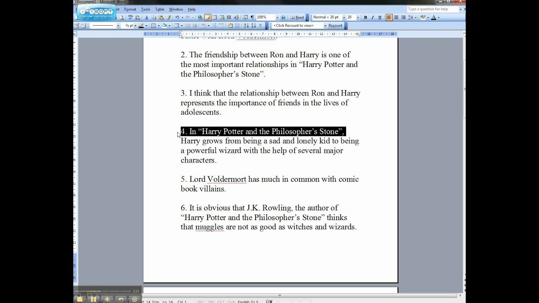Expand the Line Weight ½ pt dropdown
The width and height of the screenshot is (539, 303).
tap(135, 26)
